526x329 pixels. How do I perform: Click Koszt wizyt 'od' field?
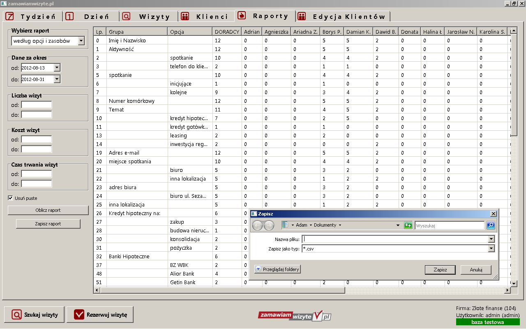point(37,139)
